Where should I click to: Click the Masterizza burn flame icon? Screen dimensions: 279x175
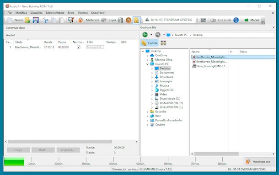[80, 20]
